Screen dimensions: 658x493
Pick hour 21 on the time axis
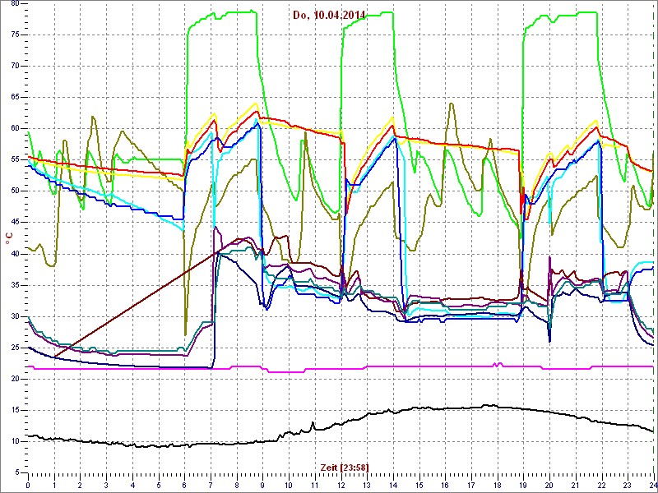tap(576, 486)
